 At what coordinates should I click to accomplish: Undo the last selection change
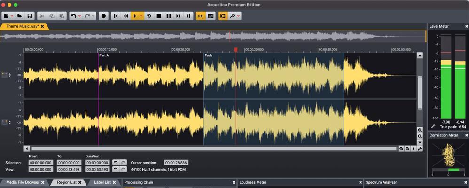pos(116,163)
